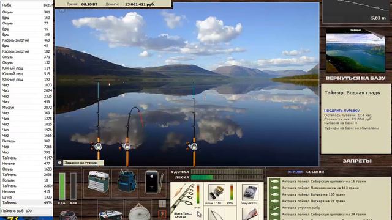Click the money value 53 061 411 руб.
392x220 pixels.
[140, 4]
